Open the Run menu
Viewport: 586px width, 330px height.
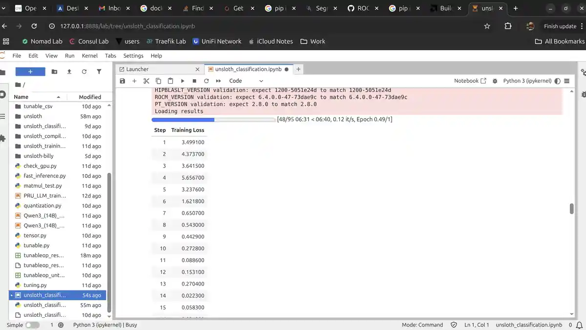coord(70,56)
